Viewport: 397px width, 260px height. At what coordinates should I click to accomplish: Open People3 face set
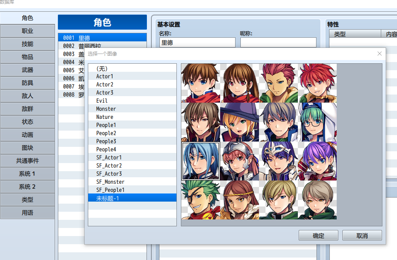pos(132,141)
